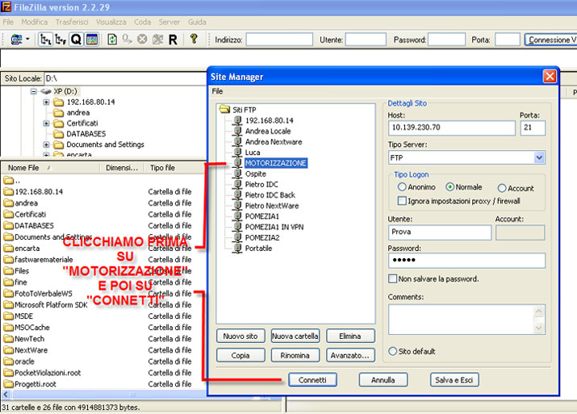Choose the Account logon radio button
This screenshot has height=414, width=577.
pyautogui.click(x=502, y=188)
